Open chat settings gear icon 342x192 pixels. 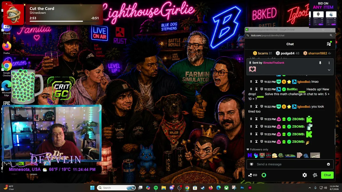pyautogui.click(x=305, y=175)
